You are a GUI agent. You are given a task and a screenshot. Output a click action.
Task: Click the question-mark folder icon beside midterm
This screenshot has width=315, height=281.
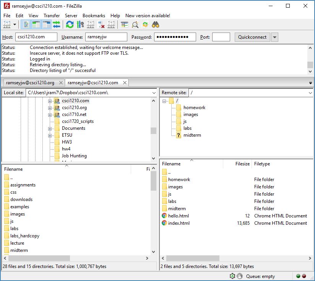coord(179,135)
